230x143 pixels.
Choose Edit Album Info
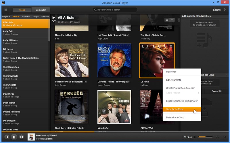(182, 80)
